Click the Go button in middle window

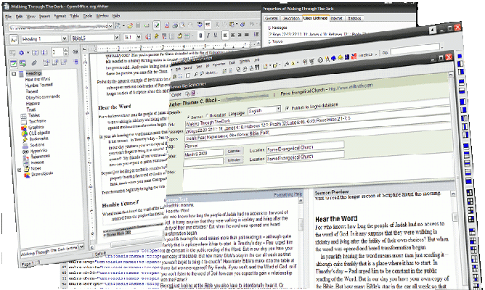[385, 52]
